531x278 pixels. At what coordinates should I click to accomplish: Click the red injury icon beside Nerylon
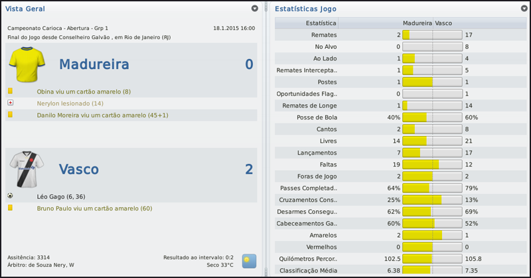pyautogui.click(x=10, y=104)
